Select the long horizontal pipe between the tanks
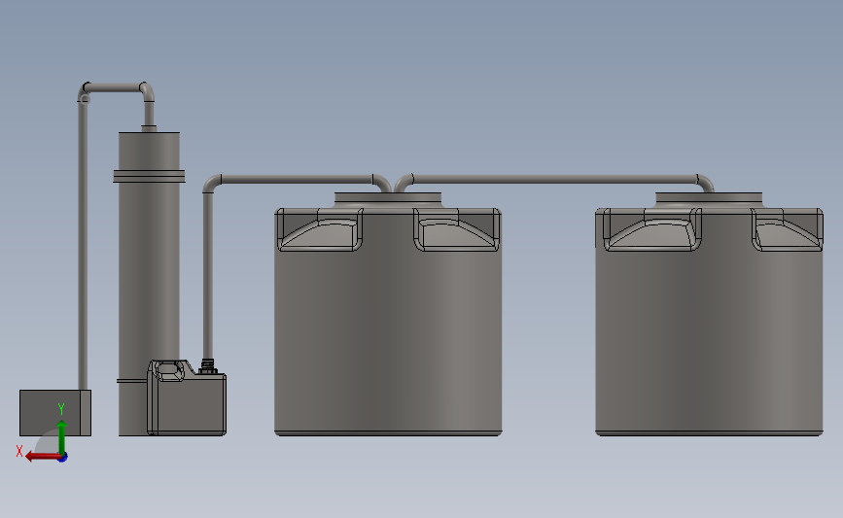 point(555,179)
